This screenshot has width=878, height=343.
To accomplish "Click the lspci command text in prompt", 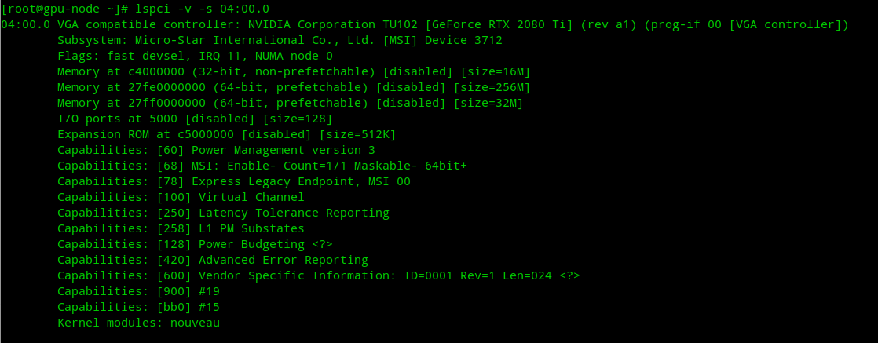I will click(x=202, y=9).
